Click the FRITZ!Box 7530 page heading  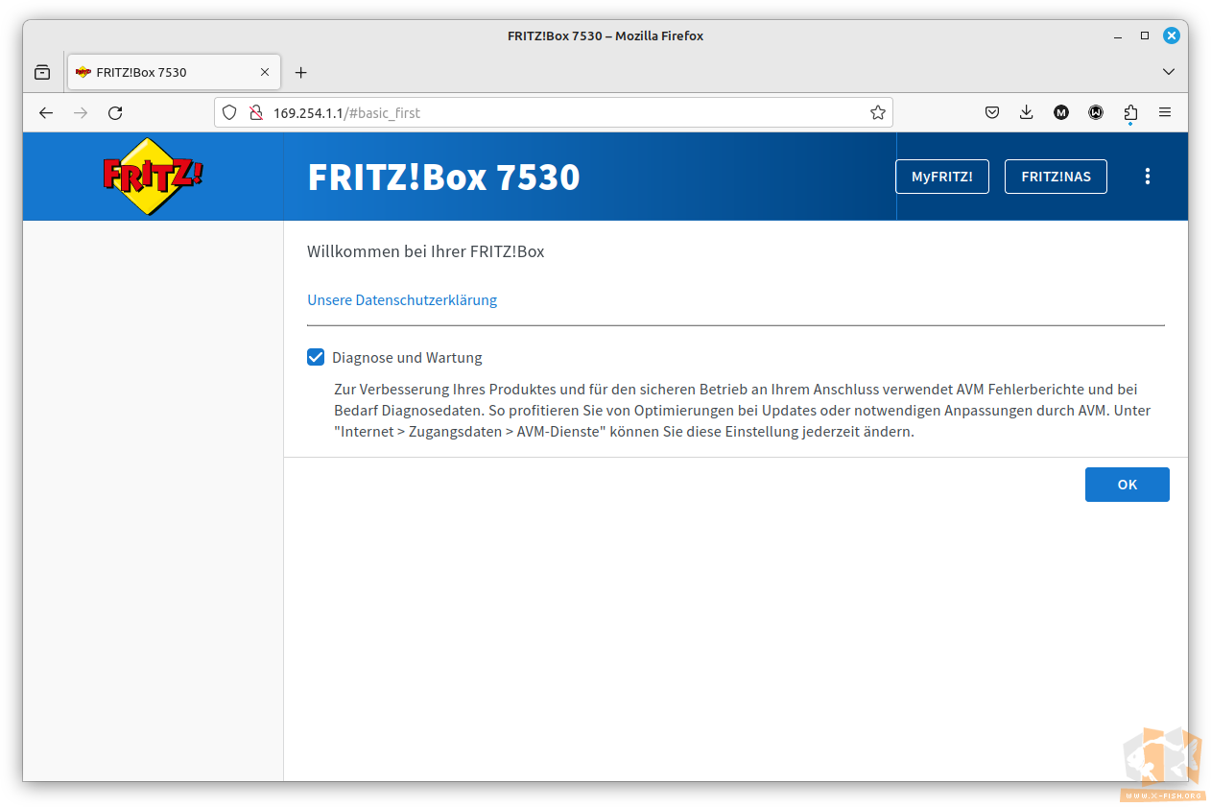[443, 178]
